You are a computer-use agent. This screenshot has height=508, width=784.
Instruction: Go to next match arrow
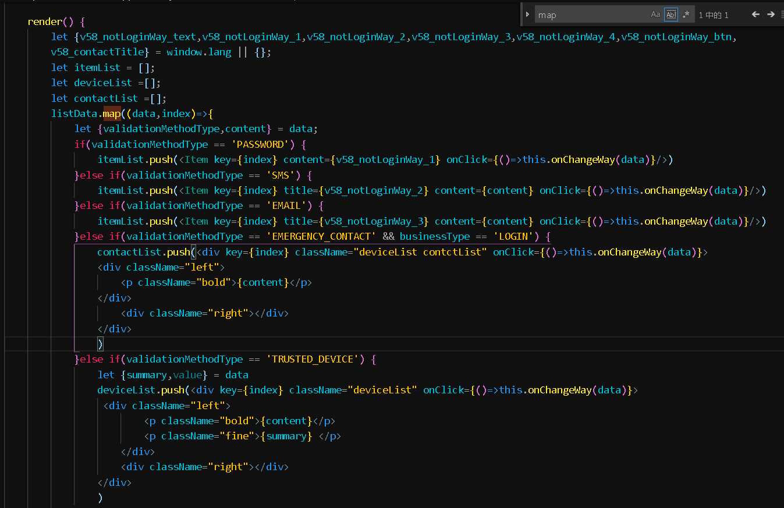pos(771,15)
